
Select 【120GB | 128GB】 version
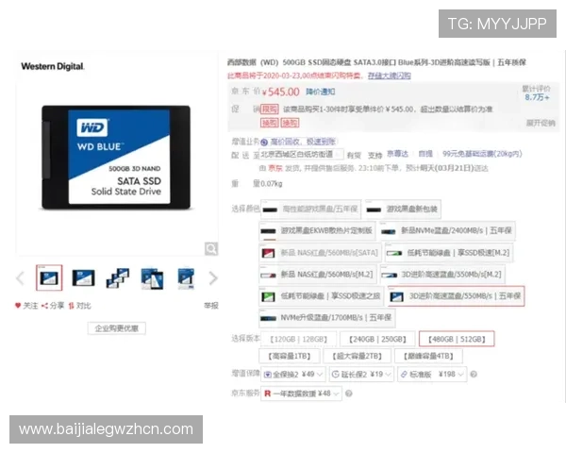coord(298,339)
